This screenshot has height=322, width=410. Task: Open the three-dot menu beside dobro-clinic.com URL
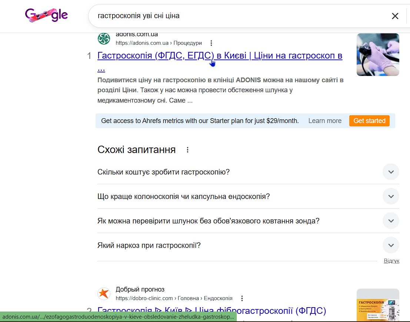pyautogui.click(x=242, y=298)
